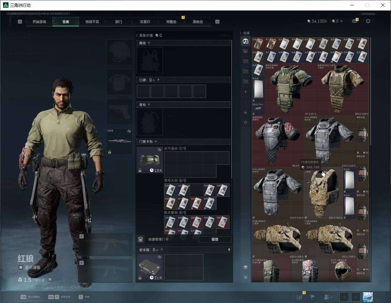
Task: Open the 特战干员 tab
Action: (x=92, y=22)
